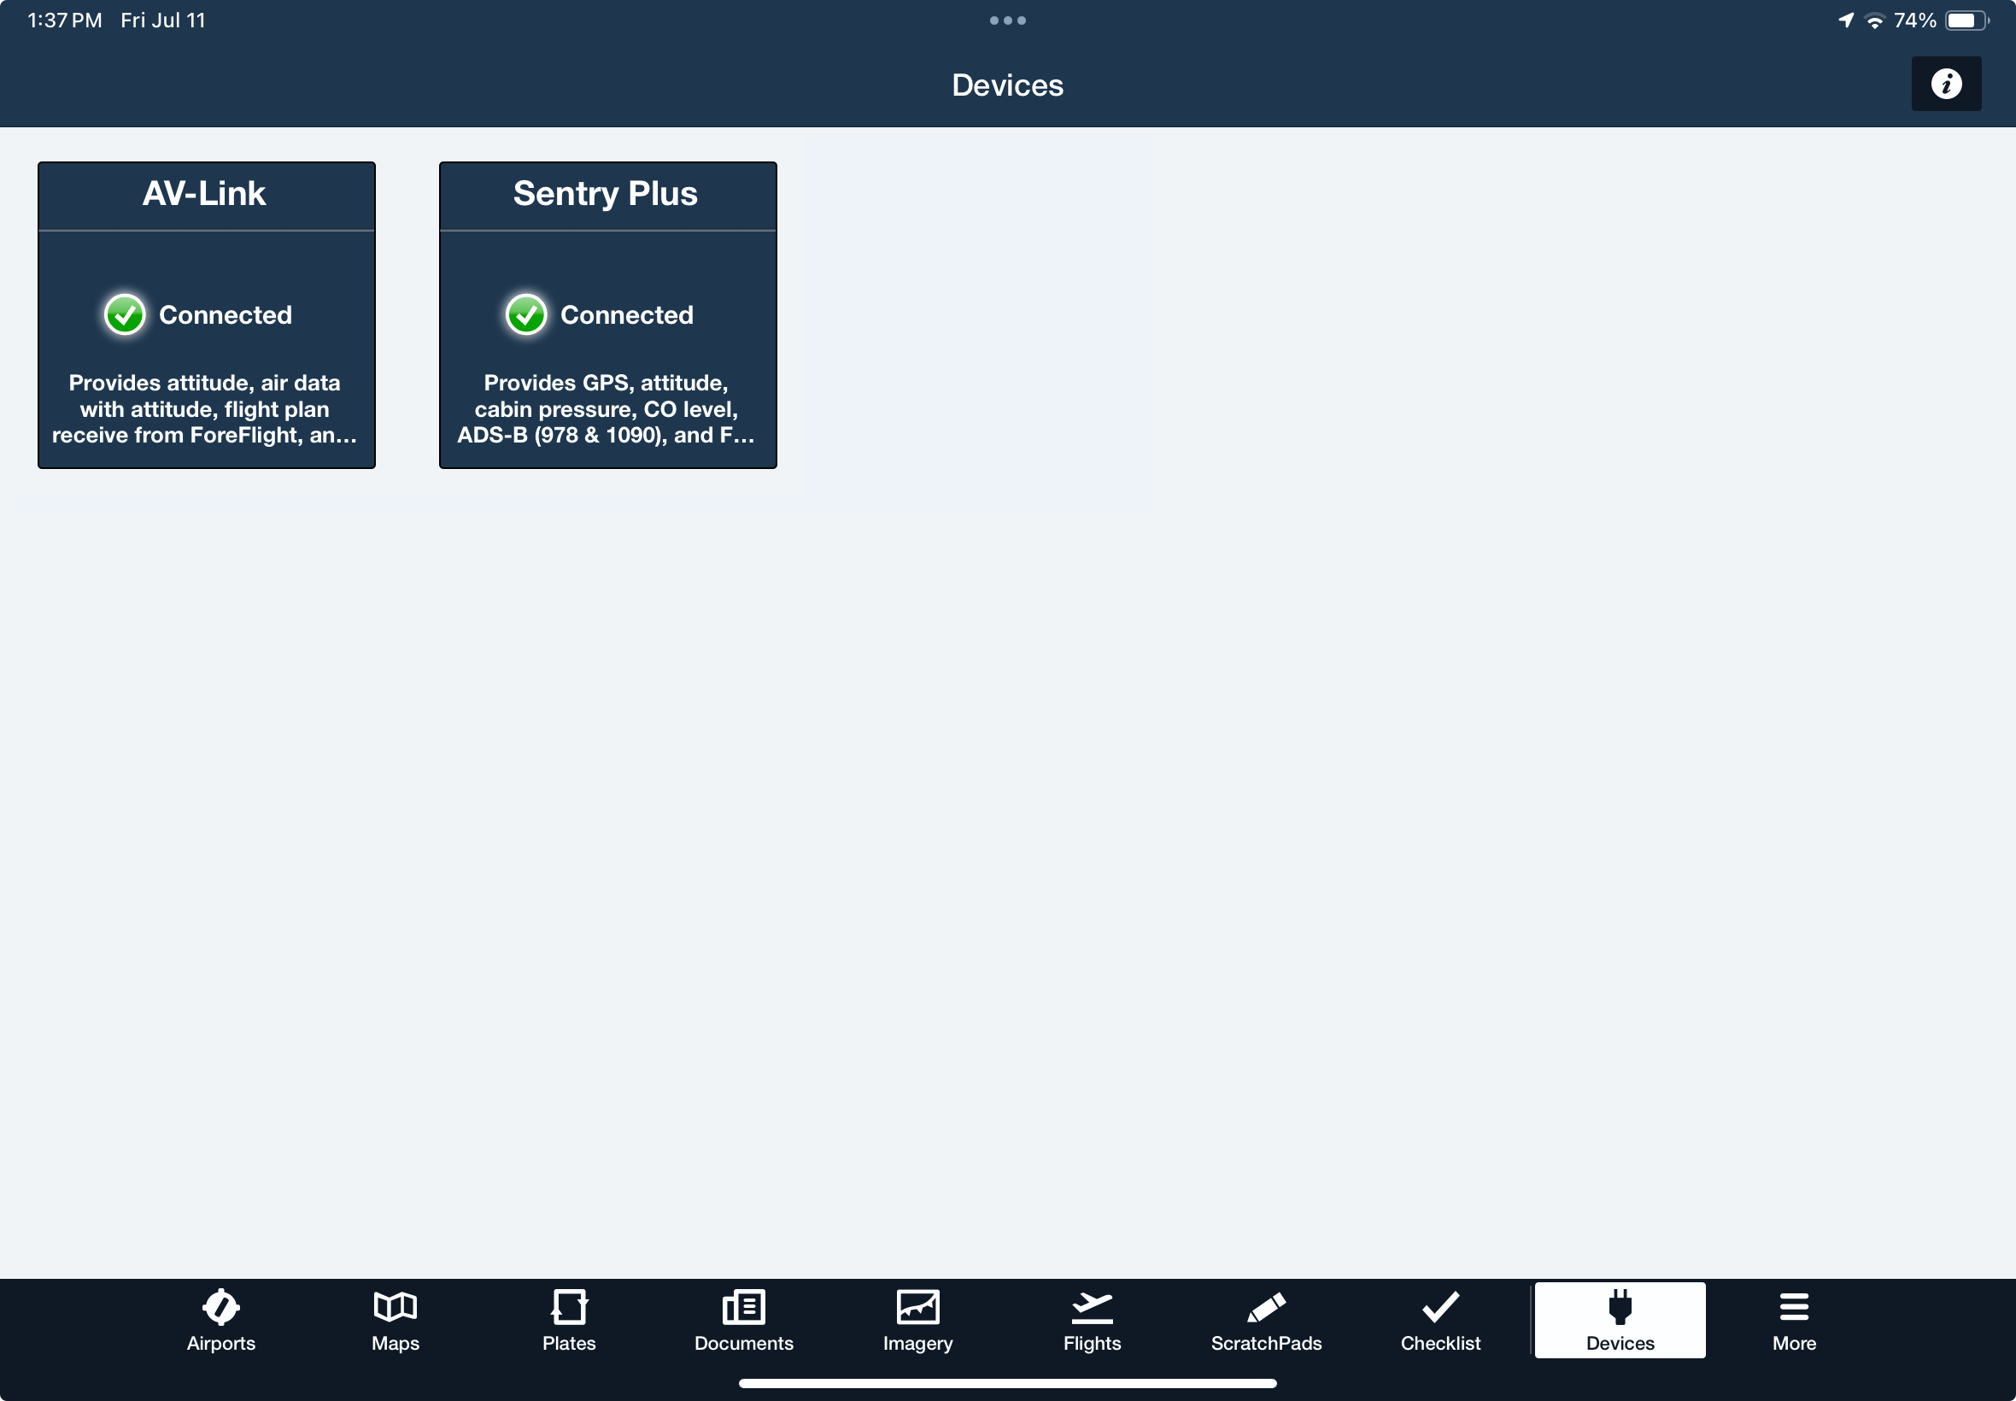Image resolution: width=2016 pixels, height=1401 pixels.
Task: Open the Flights tab icon
Action: [1092, 1307]
